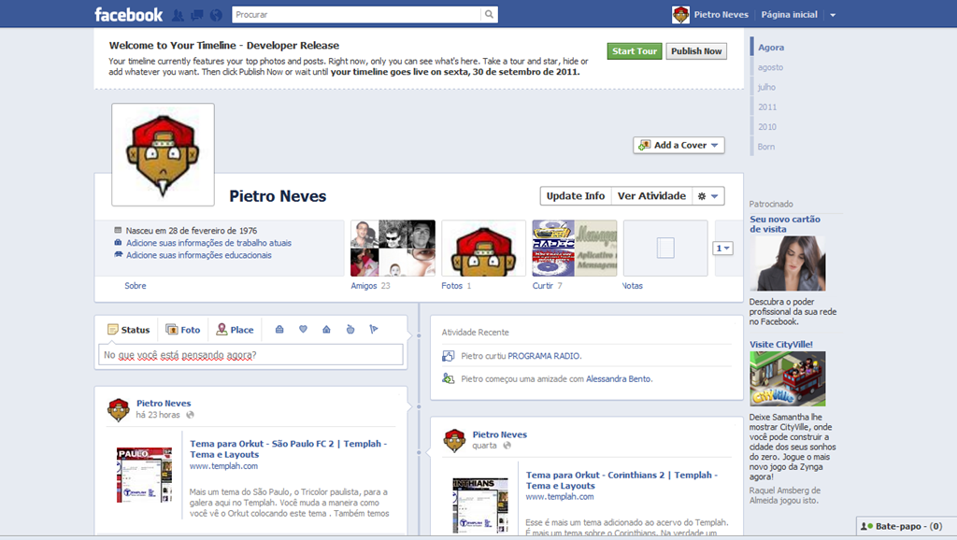Jump to agosto in timeline navigator
Screen dimensions: 957x540
[x=770, y=67]
